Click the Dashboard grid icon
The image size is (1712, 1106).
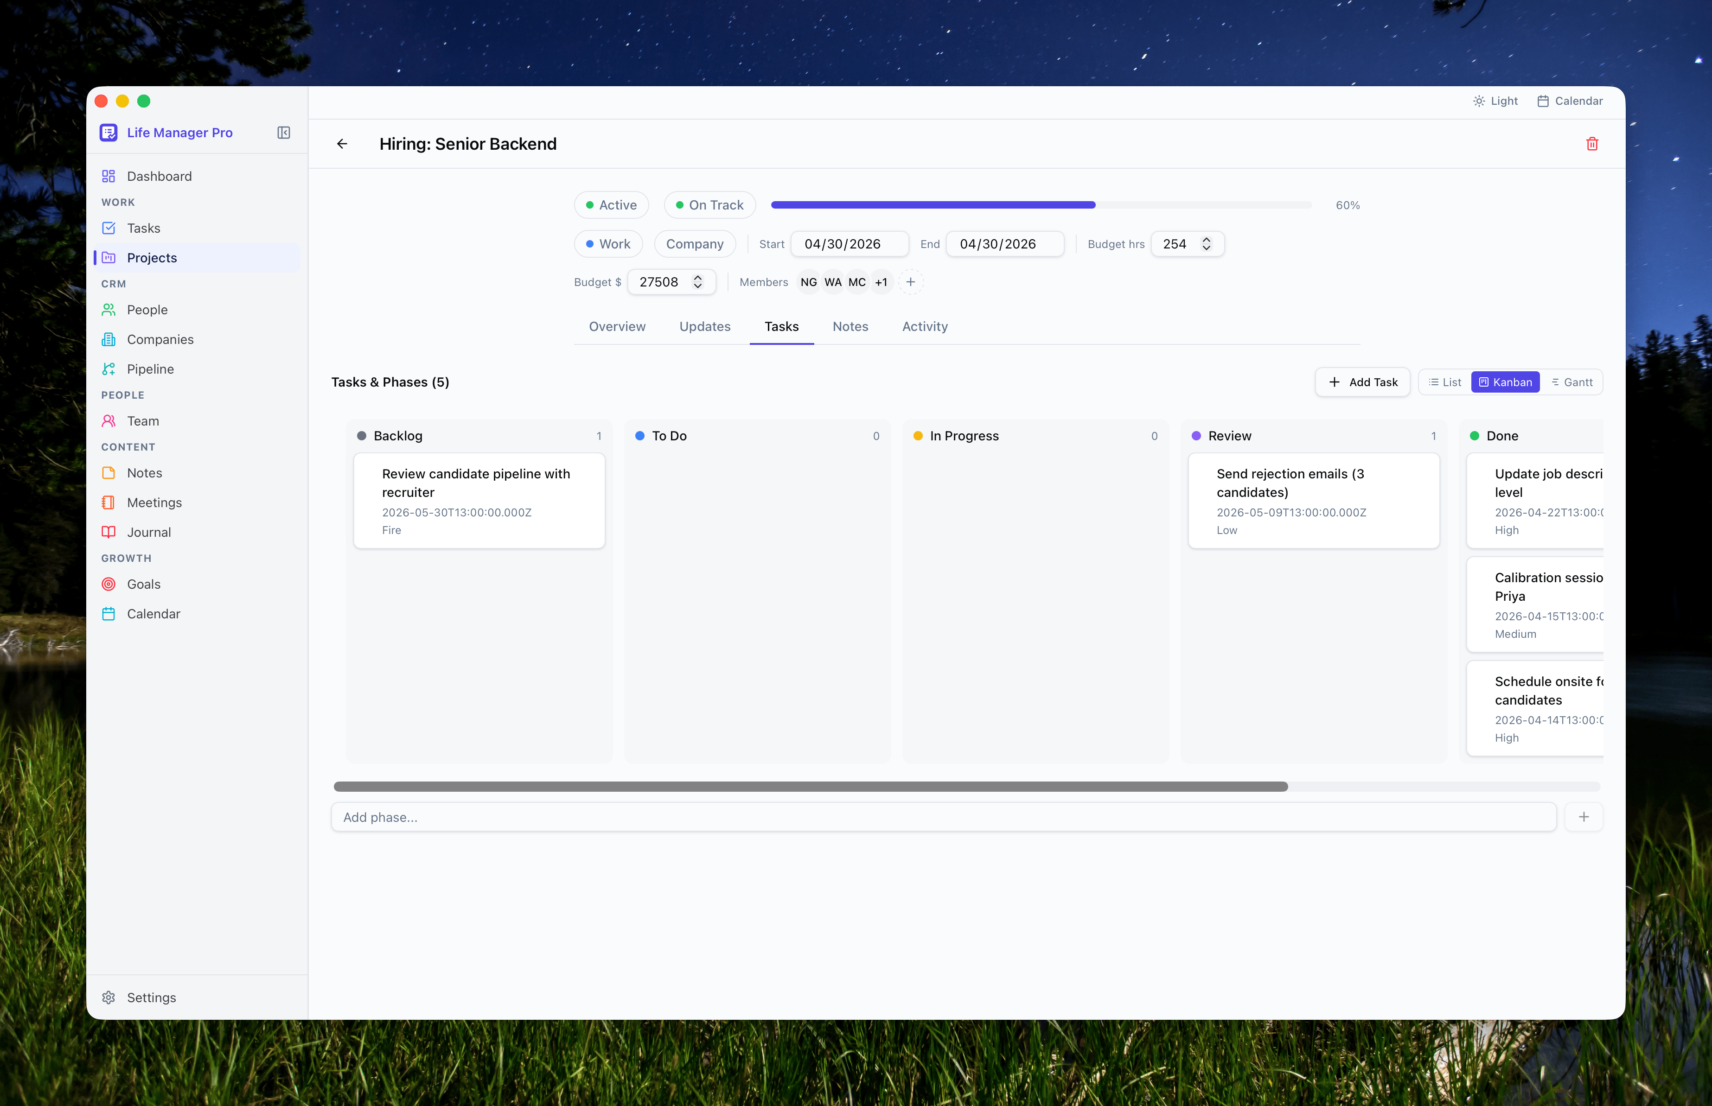pyautogui.click(x=109, y=177)
